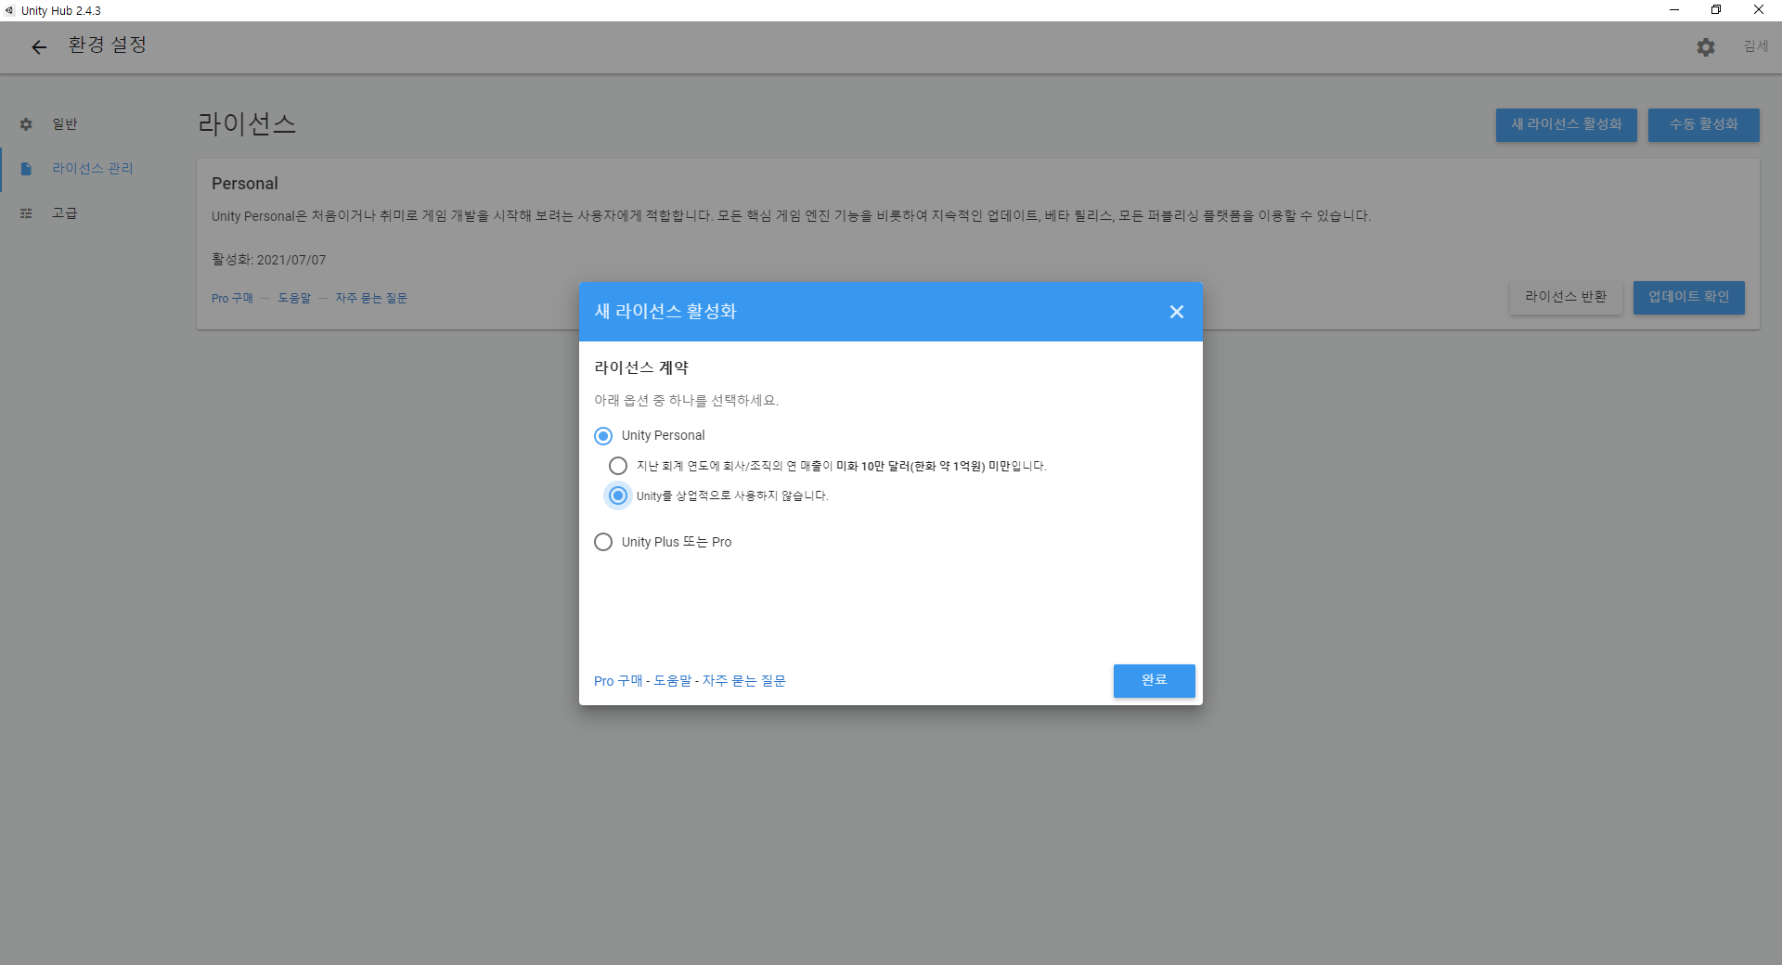The image size is (1782, 965).
Task: Restore down the Unity Hub window
Action: [x=1716, y=10]
